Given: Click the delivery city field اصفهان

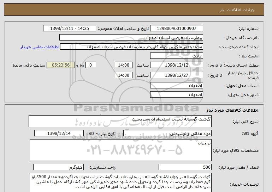Looking at the screenshot, I should pyautogui.click(x=176, y=95).
